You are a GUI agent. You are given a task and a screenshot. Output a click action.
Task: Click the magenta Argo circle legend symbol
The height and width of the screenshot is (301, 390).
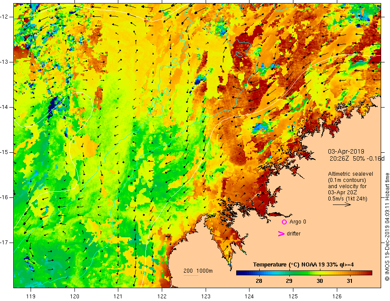point(284,222)
